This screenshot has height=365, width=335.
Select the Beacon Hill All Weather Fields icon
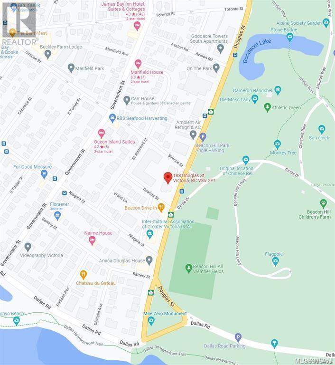pos(189,269)
